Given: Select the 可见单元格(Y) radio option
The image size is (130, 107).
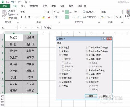Looking at the screenshot, I should click(x=87, y=74).
